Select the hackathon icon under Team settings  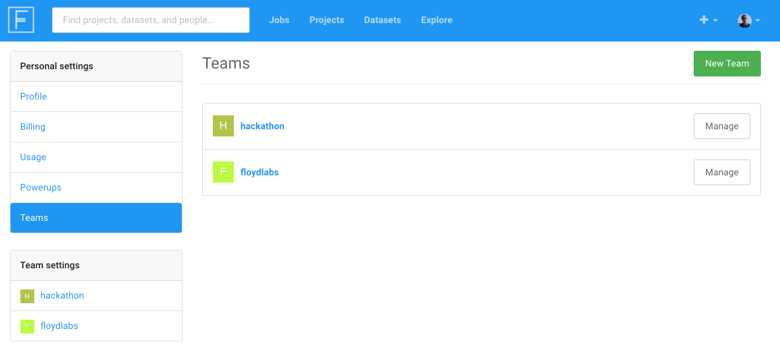28,296
